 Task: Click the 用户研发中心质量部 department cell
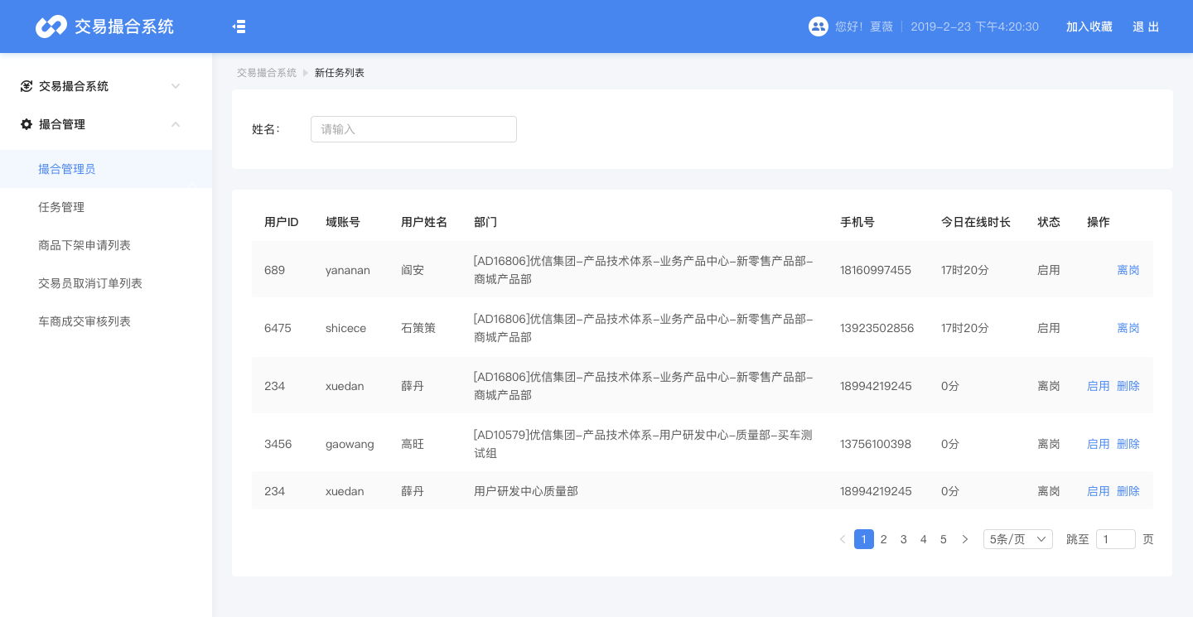point(526,491)
